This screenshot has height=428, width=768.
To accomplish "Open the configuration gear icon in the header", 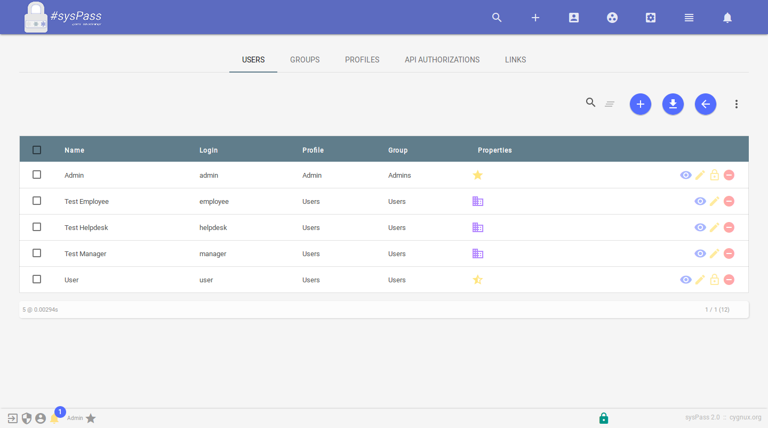I will (651, 18).
